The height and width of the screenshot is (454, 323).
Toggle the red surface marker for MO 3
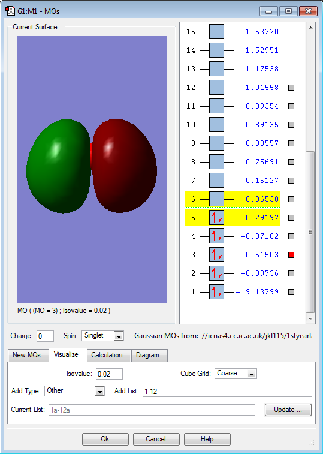pos(291,255)
